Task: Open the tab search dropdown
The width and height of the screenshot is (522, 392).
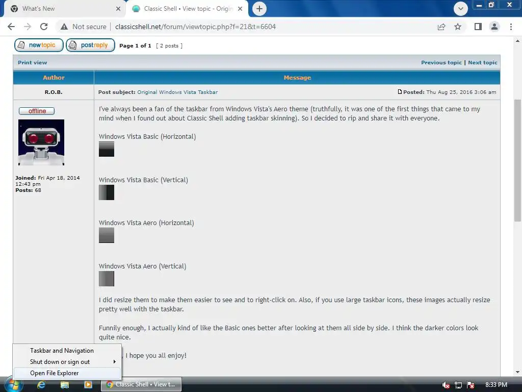Action: [x=461, y=9]
